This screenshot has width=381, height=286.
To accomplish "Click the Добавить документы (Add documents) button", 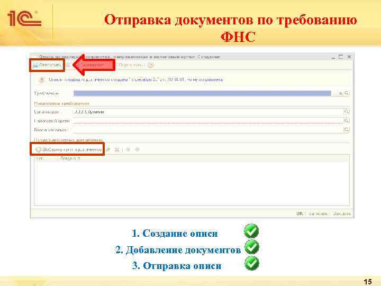I will tap(68, 149).
